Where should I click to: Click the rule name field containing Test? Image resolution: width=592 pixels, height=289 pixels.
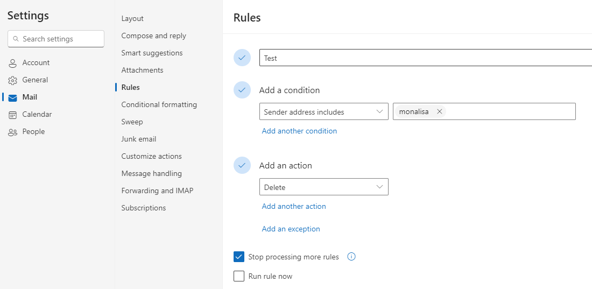(x=425, y=58)
